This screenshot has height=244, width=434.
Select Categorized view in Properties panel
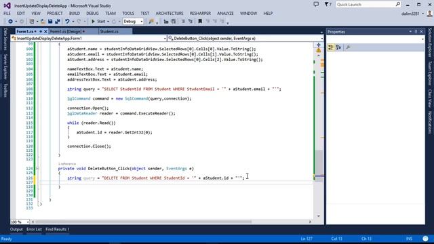331,47
